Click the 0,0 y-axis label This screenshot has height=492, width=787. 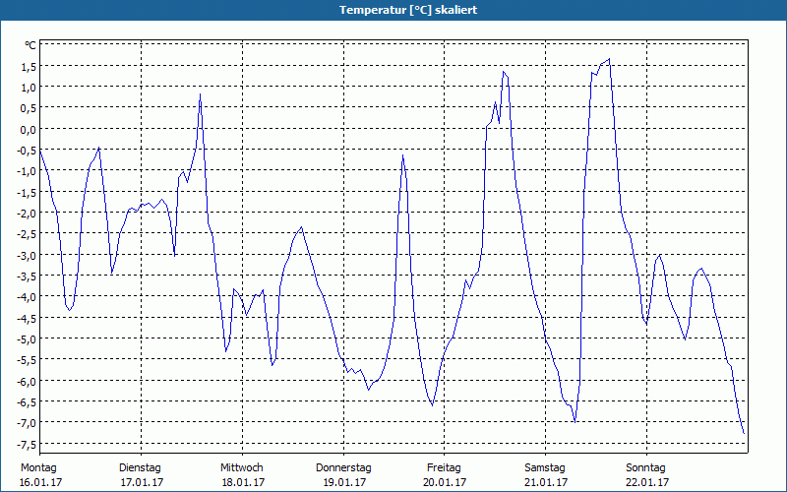pos(29,130)
